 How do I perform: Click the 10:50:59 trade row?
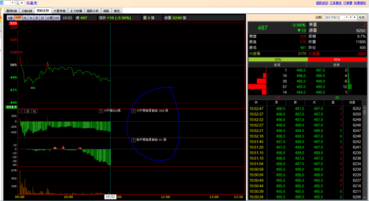[305, 169]
